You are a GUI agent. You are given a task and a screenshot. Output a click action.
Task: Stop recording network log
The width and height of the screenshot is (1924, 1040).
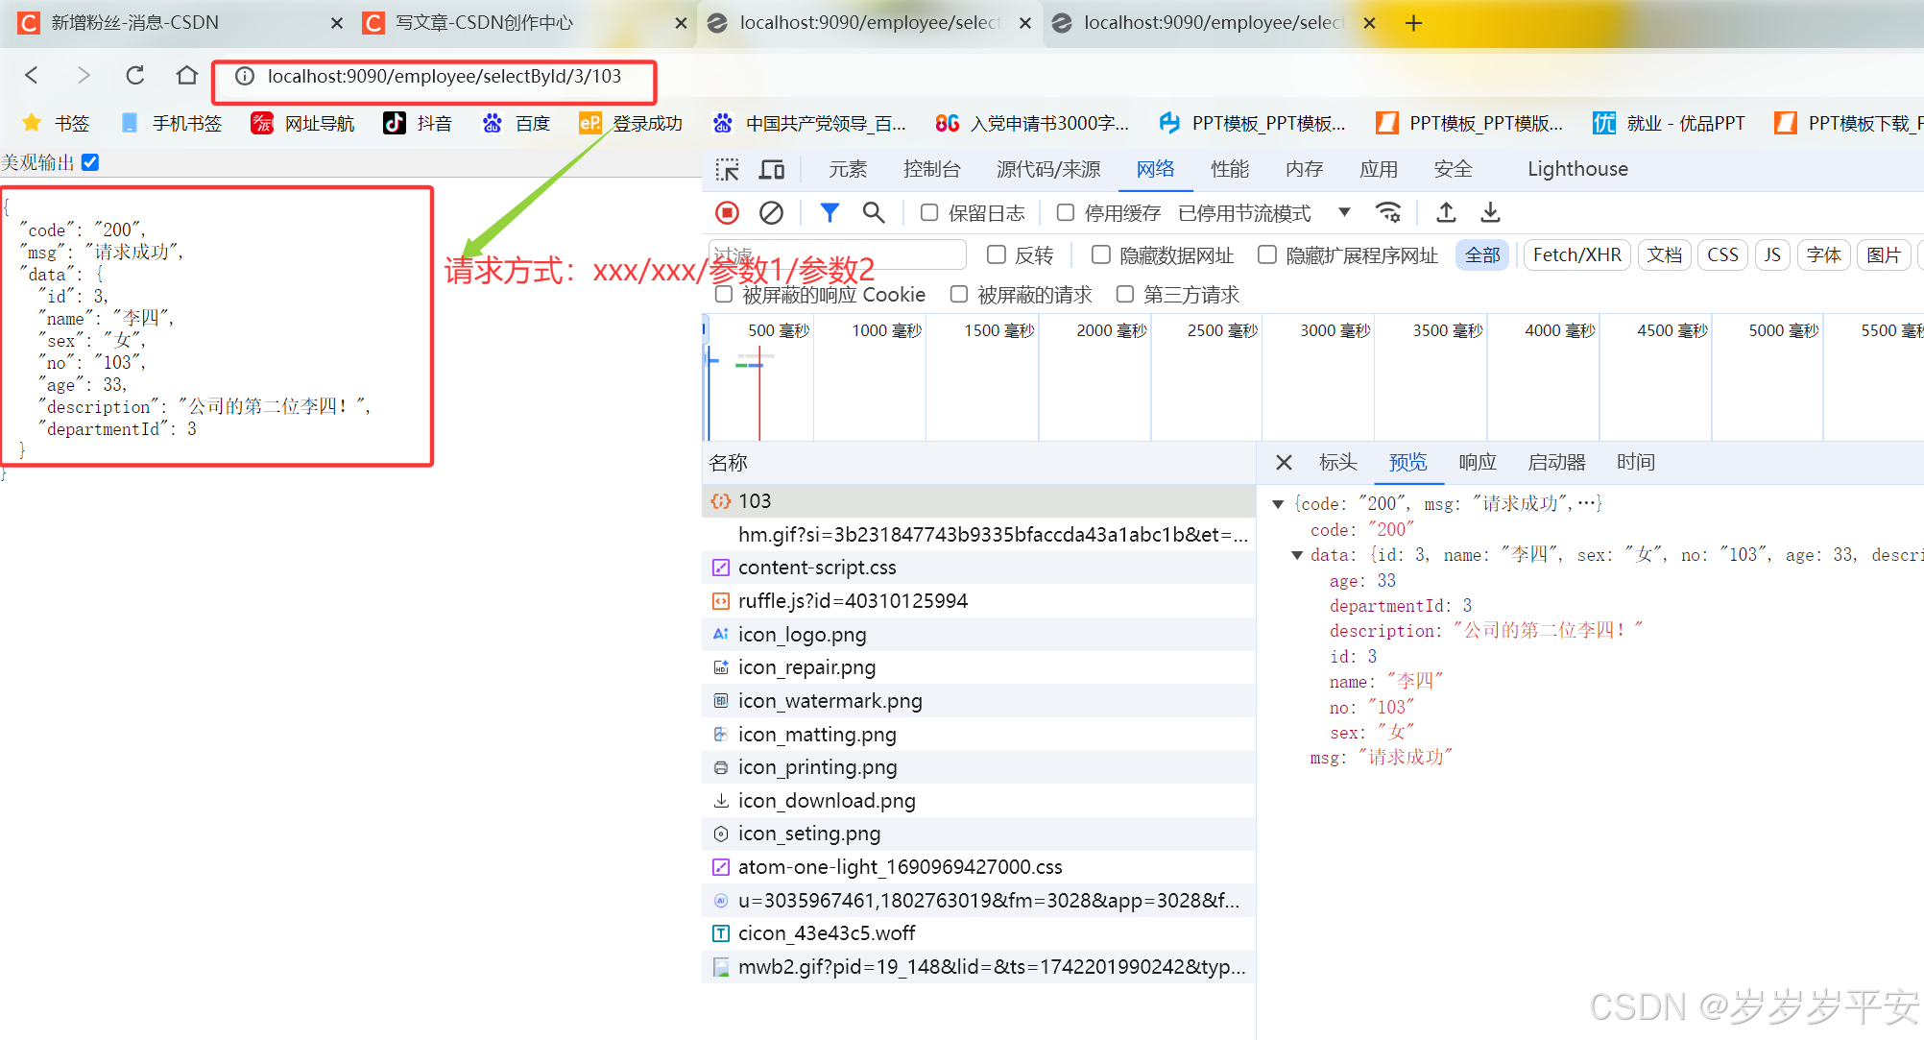click(727, 212)
